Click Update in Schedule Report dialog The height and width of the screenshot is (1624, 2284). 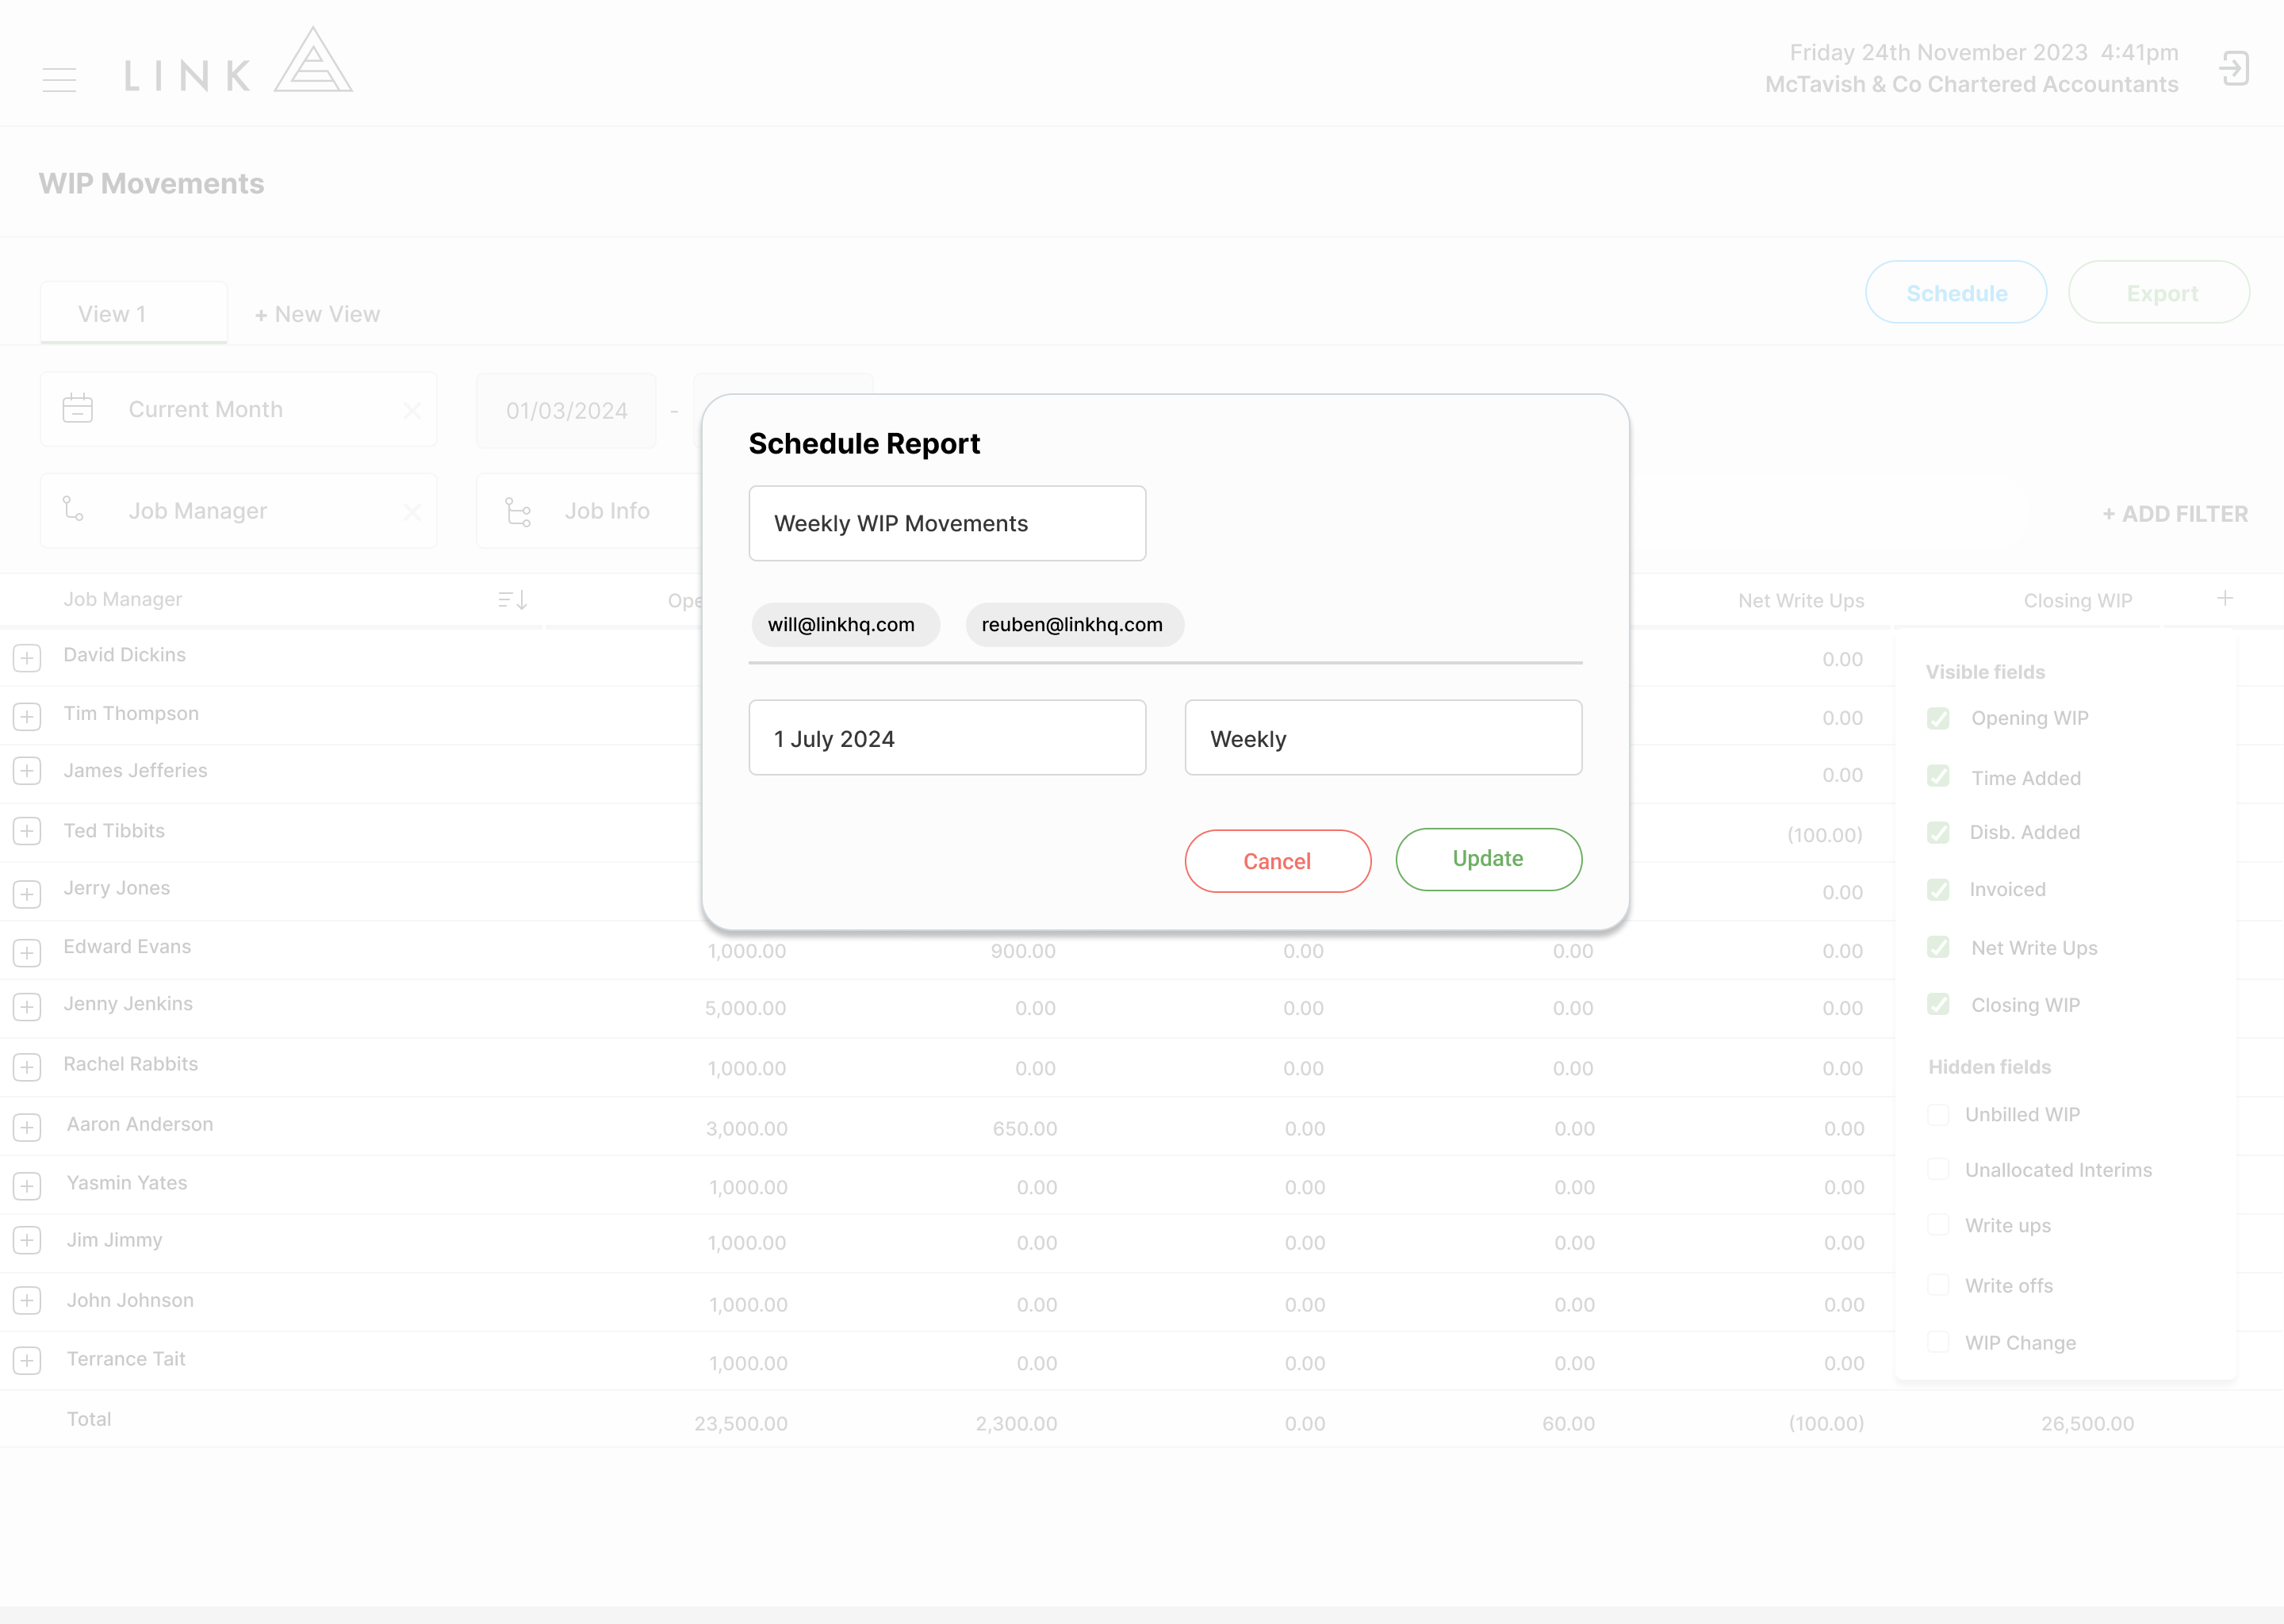point(1489,859)
